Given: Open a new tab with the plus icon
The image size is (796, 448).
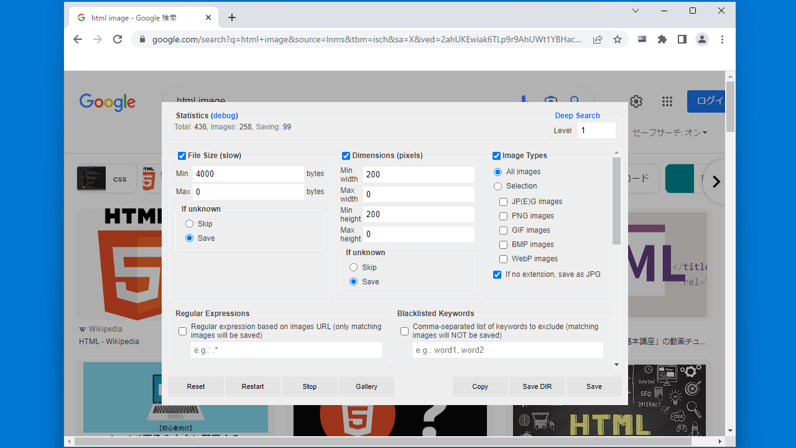Looking at the screenshot, I should click(x=232, y=17).
